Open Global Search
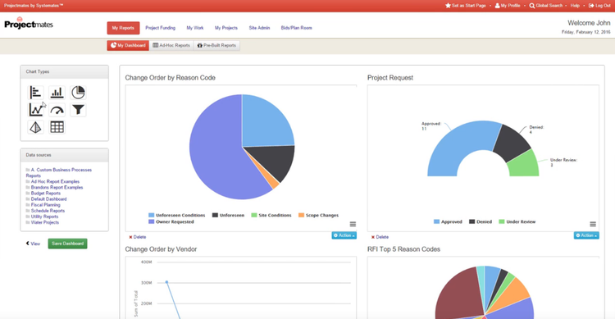Image resolution: width=615 pixels, height=319 pixels. click(545, 6)
